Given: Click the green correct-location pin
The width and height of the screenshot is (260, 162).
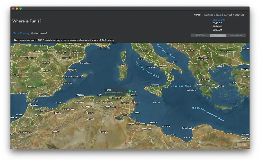Looking at the screenshot, I should pyautogui.click(x=130, y=91).
